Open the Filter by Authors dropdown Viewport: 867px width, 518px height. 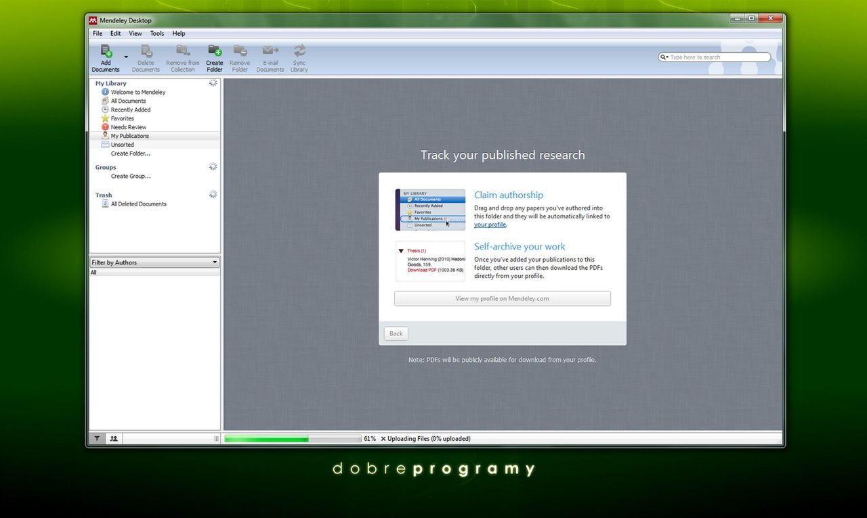[154, 262]
